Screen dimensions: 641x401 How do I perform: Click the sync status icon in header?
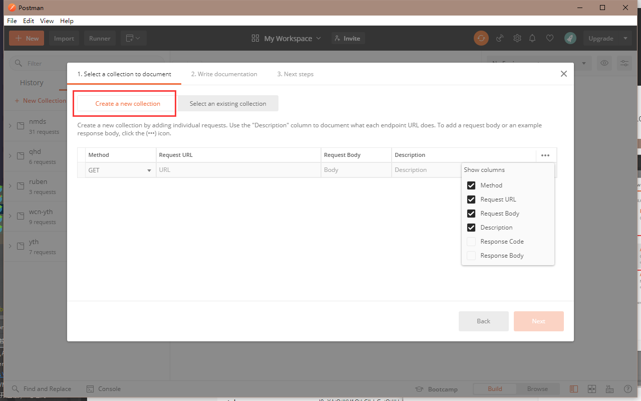pyautogui.click(x=481, y=38)
